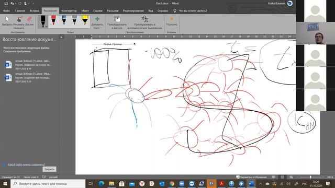Open Google Chrome from the taskbar
335x188 pixels.
coord(172,183)
